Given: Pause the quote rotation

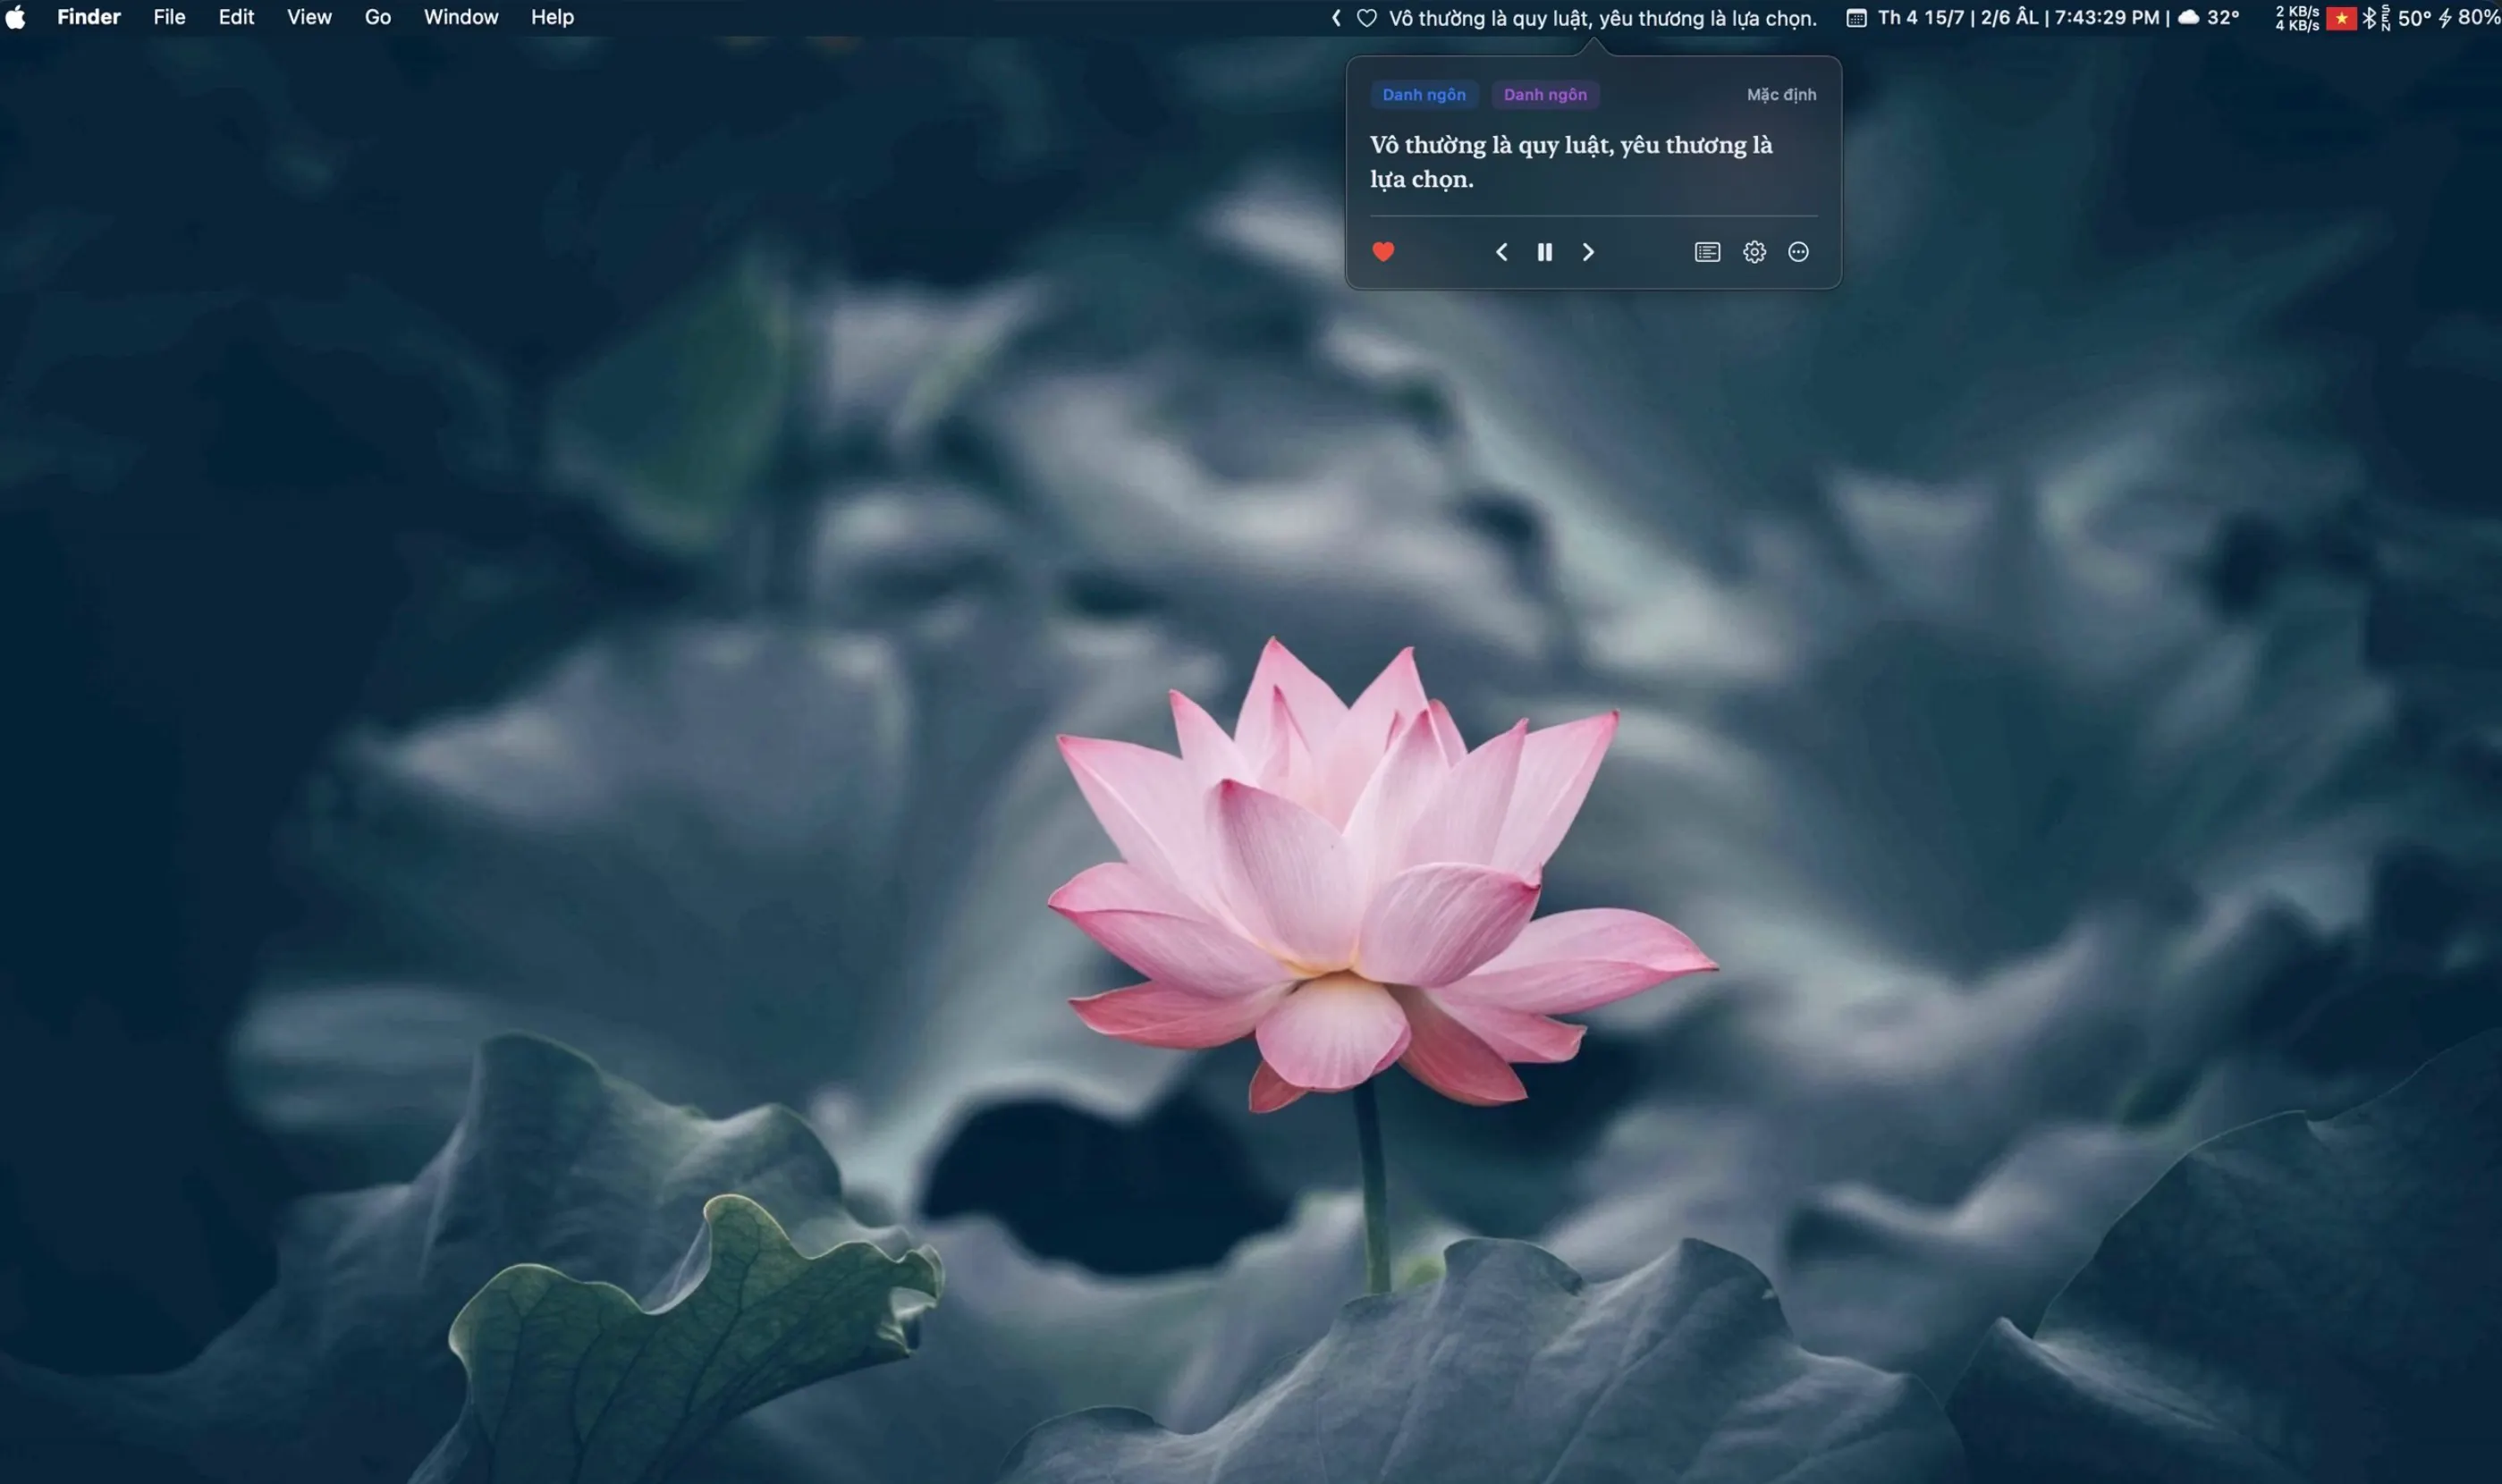Looking at the screenshot, I should pos(1544,252).
